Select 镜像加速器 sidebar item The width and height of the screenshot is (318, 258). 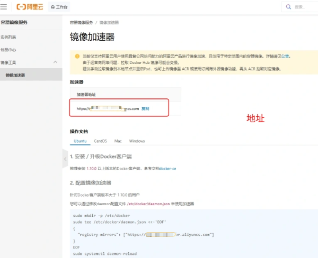click(31, 75)
